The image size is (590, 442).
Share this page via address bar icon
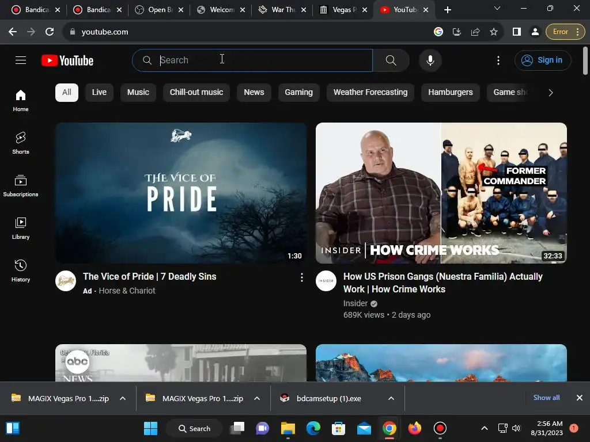(x=475, y=32)
